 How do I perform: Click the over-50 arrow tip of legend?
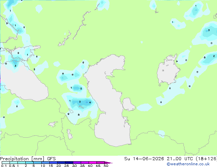(108, 163)
